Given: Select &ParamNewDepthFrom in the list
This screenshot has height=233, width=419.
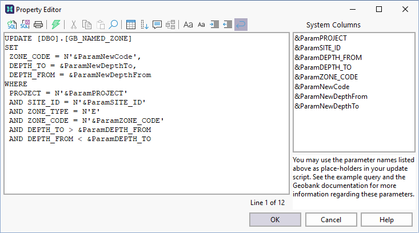Looking at the screenshot, I should coord(331,97).
